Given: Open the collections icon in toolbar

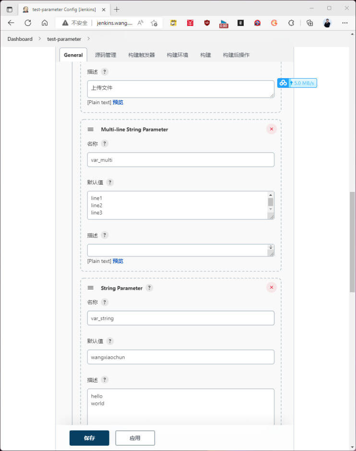Looking at the screenshot, I should pyautogui.click(x=310, y=23).
